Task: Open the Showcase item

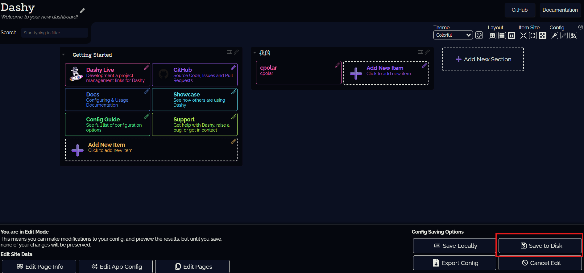Action: (195, 100)
